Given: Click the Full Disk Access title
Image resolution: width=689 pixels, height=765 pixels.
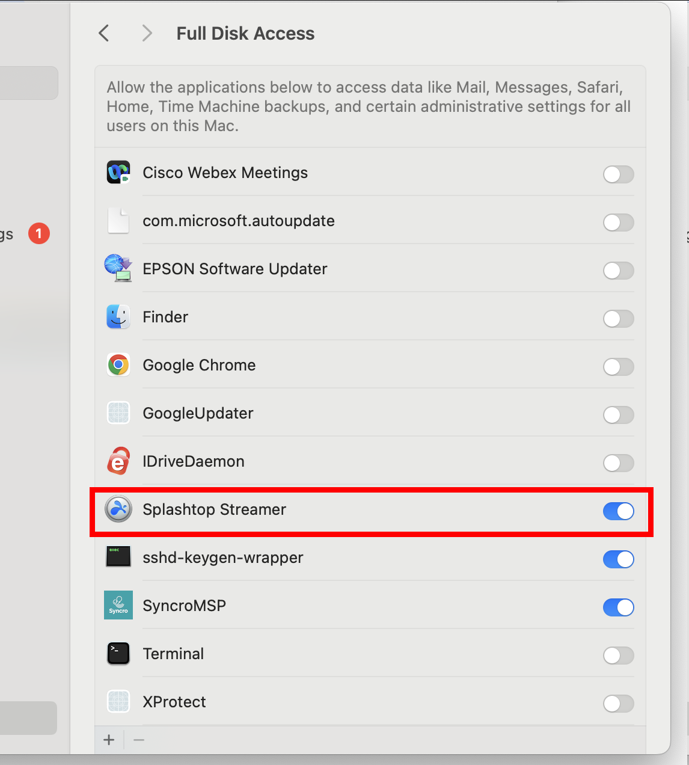Looking at the screenshot, I should (x=245, y=33).
